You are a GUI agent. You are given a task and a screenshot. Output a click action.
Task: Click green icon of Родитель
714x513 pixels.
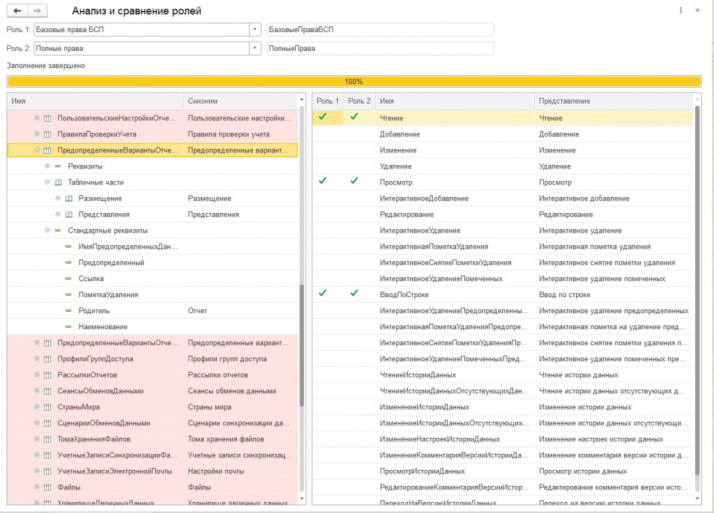coord(68,310)
